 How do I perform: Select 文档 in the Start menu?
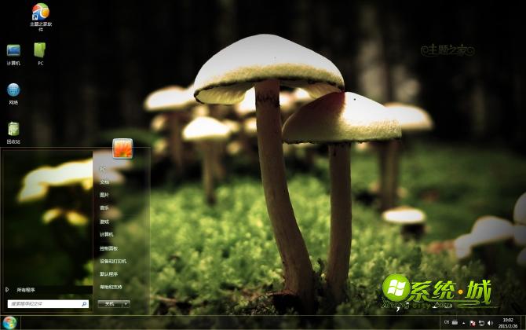104,181
